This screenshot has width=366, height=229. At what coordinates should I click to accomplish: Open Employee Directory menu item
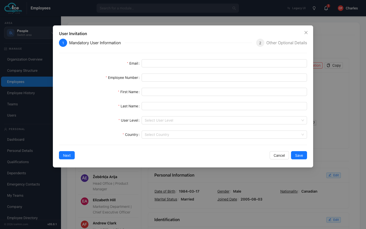(22, 218)
